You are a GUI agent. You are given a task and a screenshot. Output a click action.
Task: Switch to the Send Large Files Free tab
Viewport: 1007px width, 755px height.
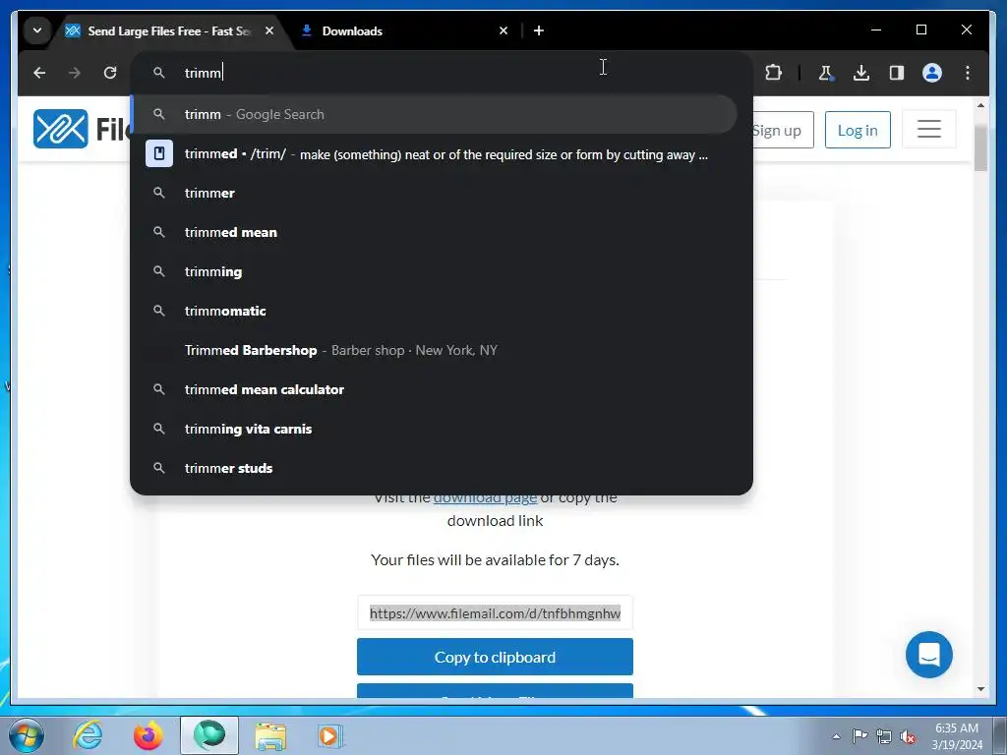[169, 30]
